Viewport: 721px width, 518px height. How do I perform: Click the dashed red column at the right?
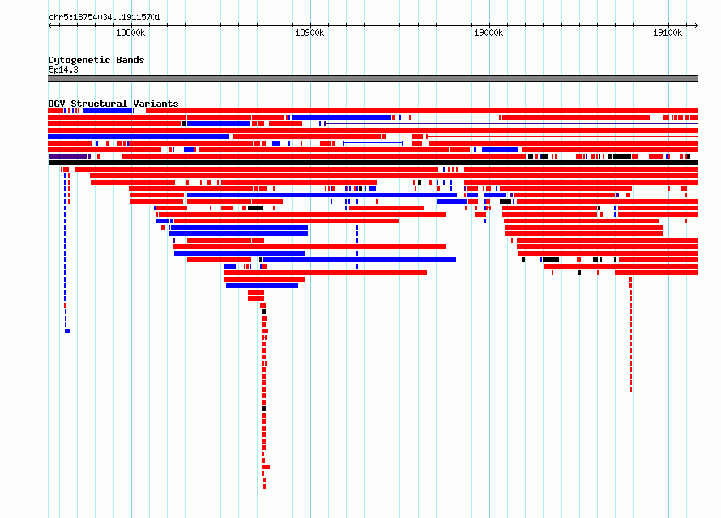631,334
